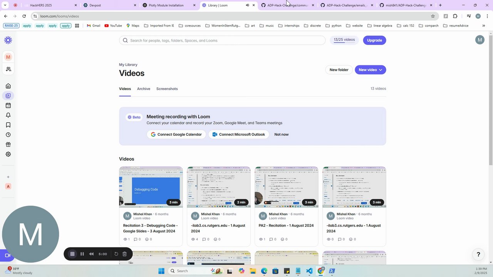Open views count on 4-view ilab3 video
The image size is (493, 277).
click(195, 239)
